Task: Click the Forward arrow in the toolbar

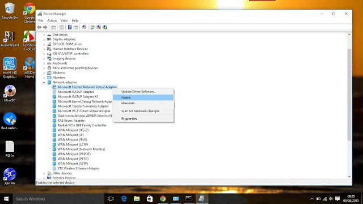Action: 45,27
